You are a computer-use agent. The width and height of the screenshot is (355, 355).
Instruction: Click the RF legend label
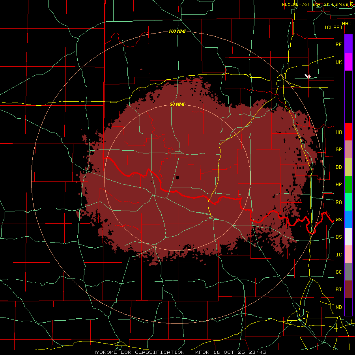pos(338,44)
